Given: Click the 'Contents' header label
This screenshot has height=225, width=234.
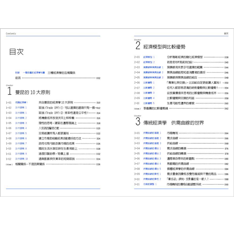Looking at the screenshot, I should click(x=11, y=34).
